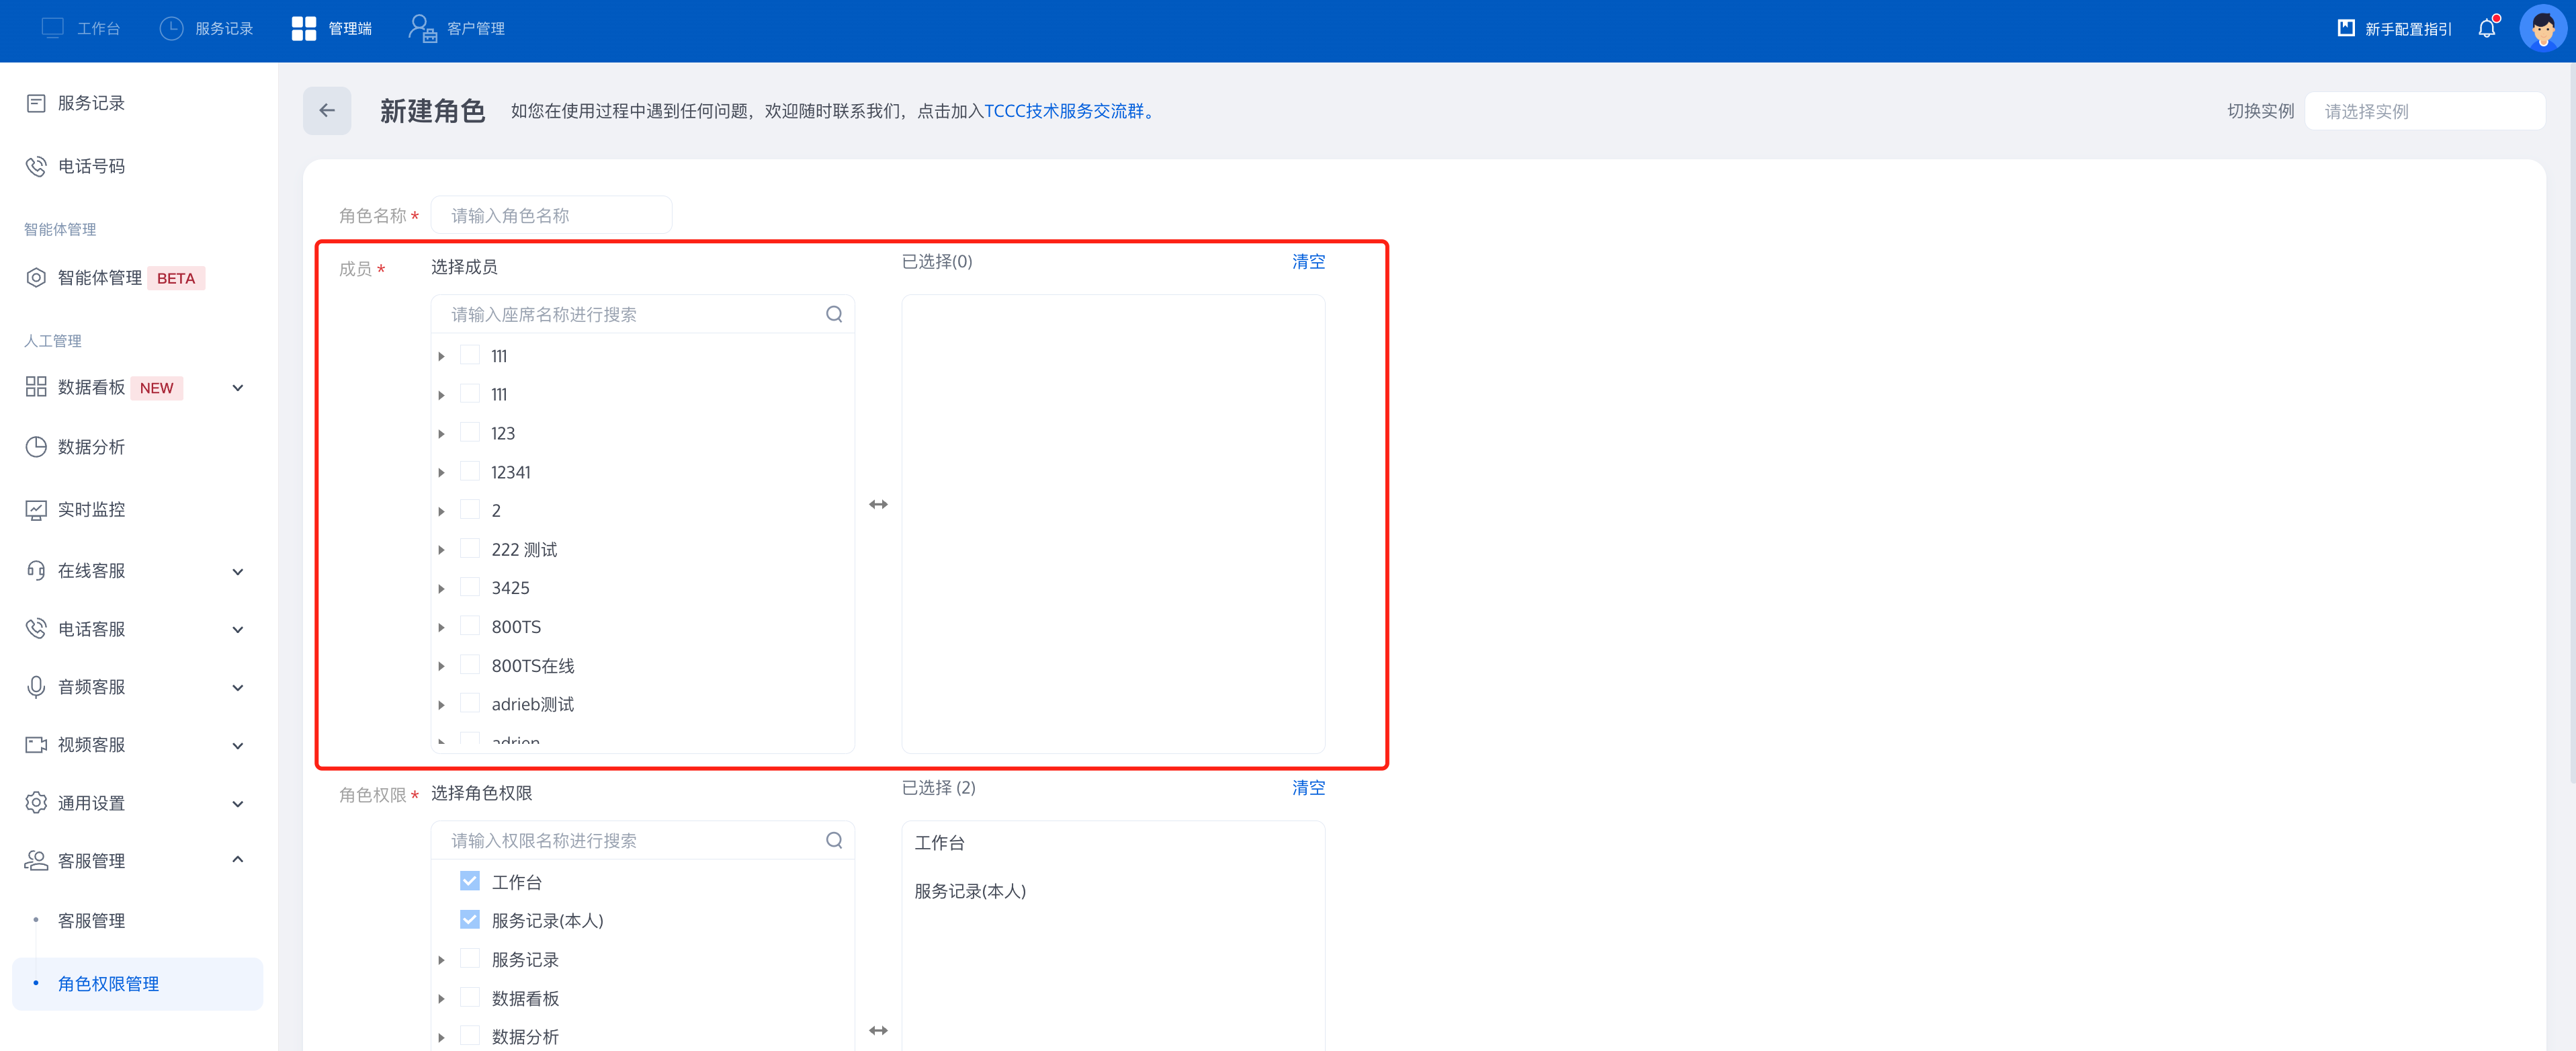This screenshot has height=1051, width=2576.
Task: Uncheck the 工作台 permission checkbox
Action: 470,881
